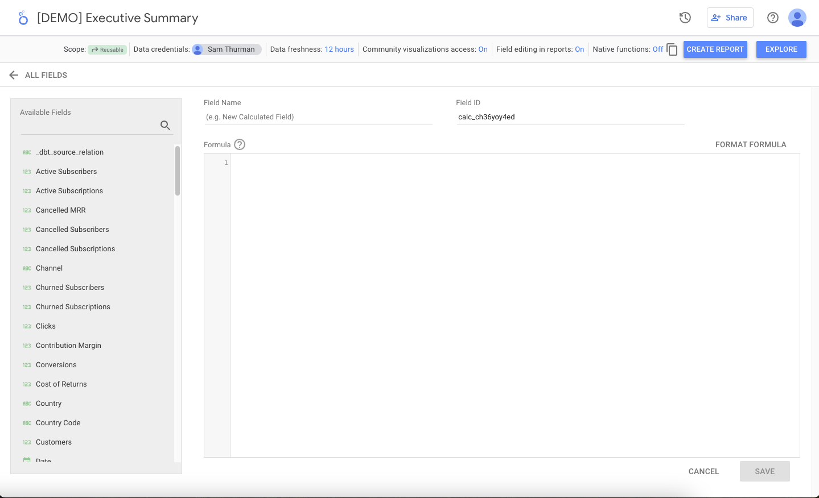
Task: Click the number type icon for Conversions
Action: [27, 365]
